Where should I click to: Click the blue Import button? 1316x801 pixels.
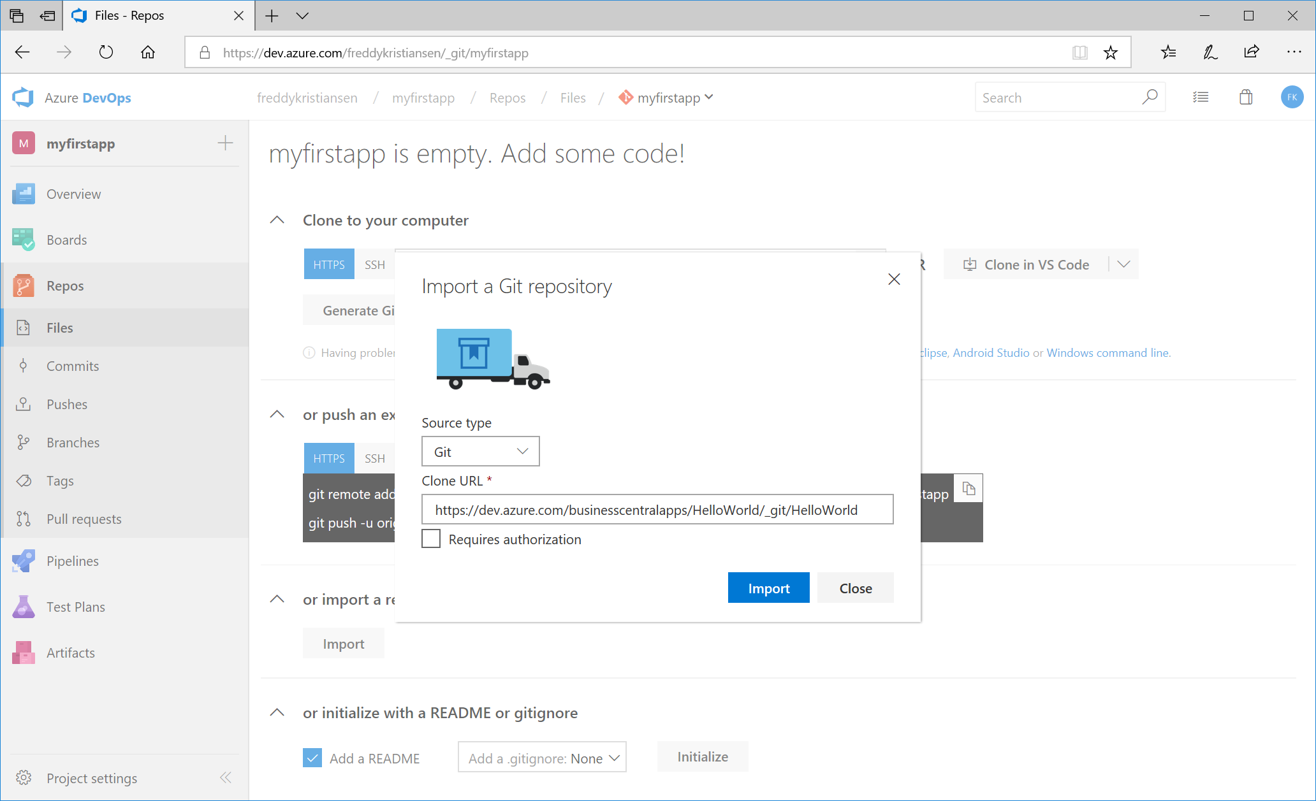pos(768,588)
